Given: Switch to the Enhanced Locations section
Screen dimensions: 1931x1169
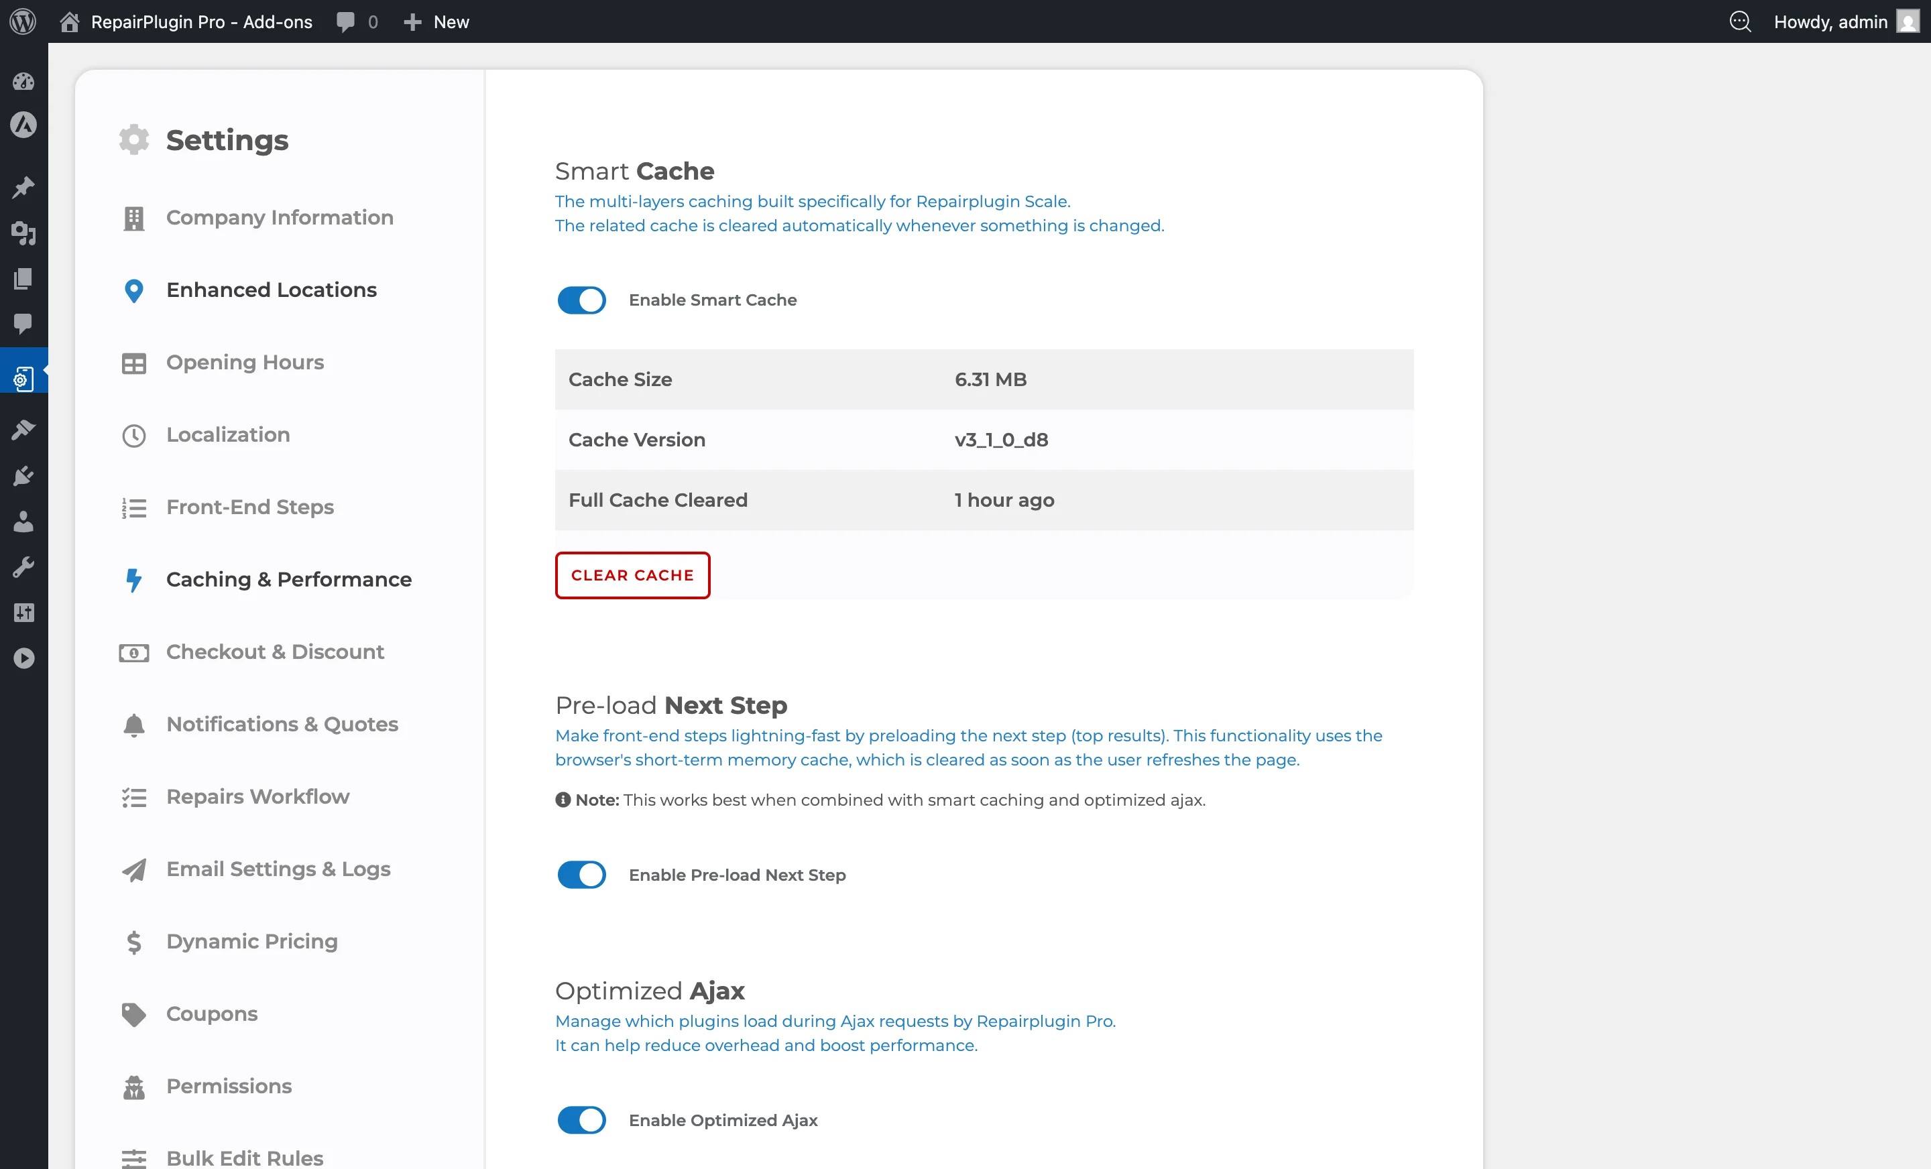Looking at the screenshot, I should 271,290.
